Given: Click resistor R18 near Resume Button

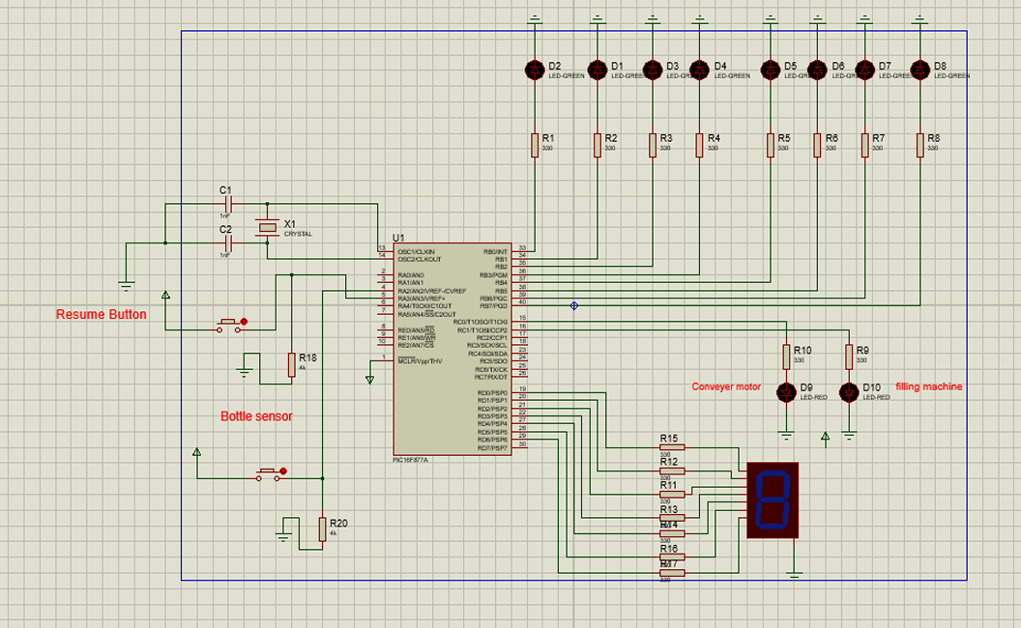Looking at the screenshot, I should point(292,365).
